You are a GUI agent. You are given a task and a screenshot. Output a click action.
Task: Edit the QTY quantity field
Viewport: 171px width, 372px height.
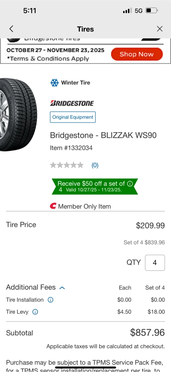[155, 263]
